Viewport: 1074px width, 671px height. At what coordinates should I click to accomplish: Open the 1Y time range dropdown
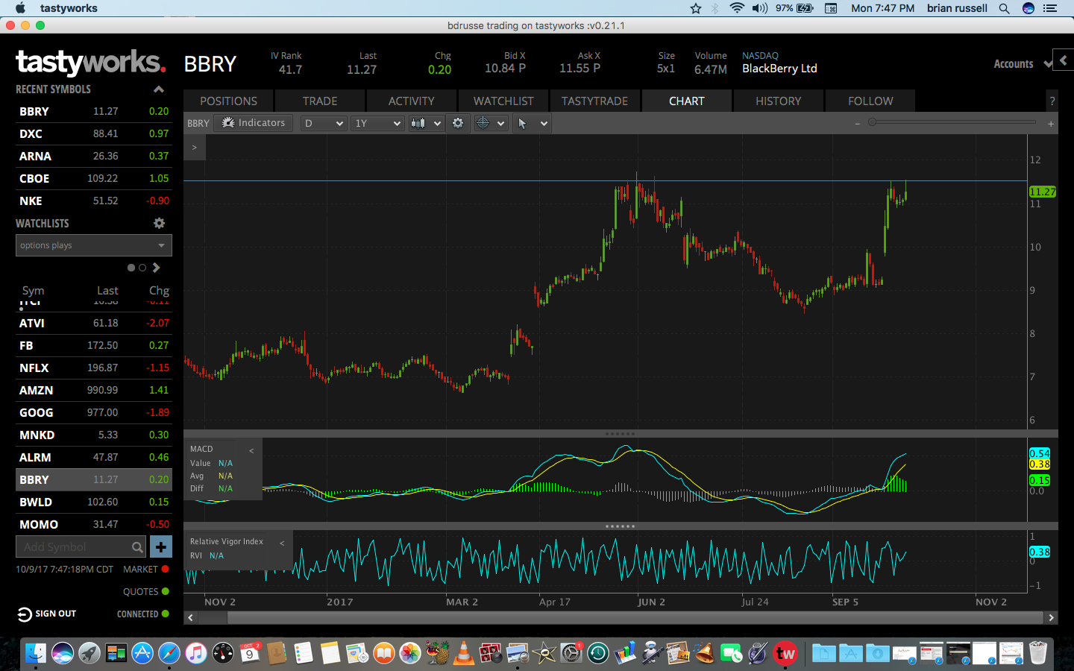(x=377, y=123)
